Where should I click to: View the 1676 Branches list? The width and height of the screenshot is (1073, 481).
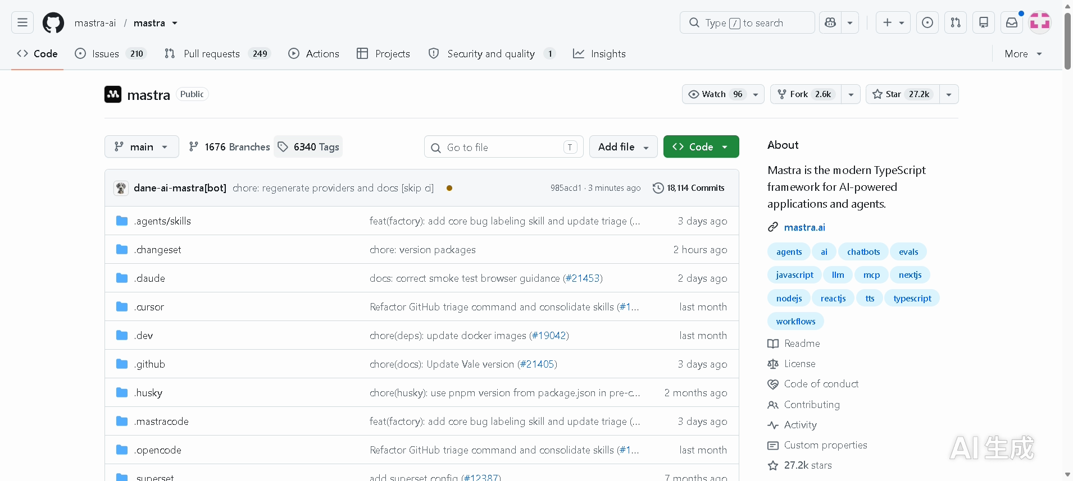229,146
